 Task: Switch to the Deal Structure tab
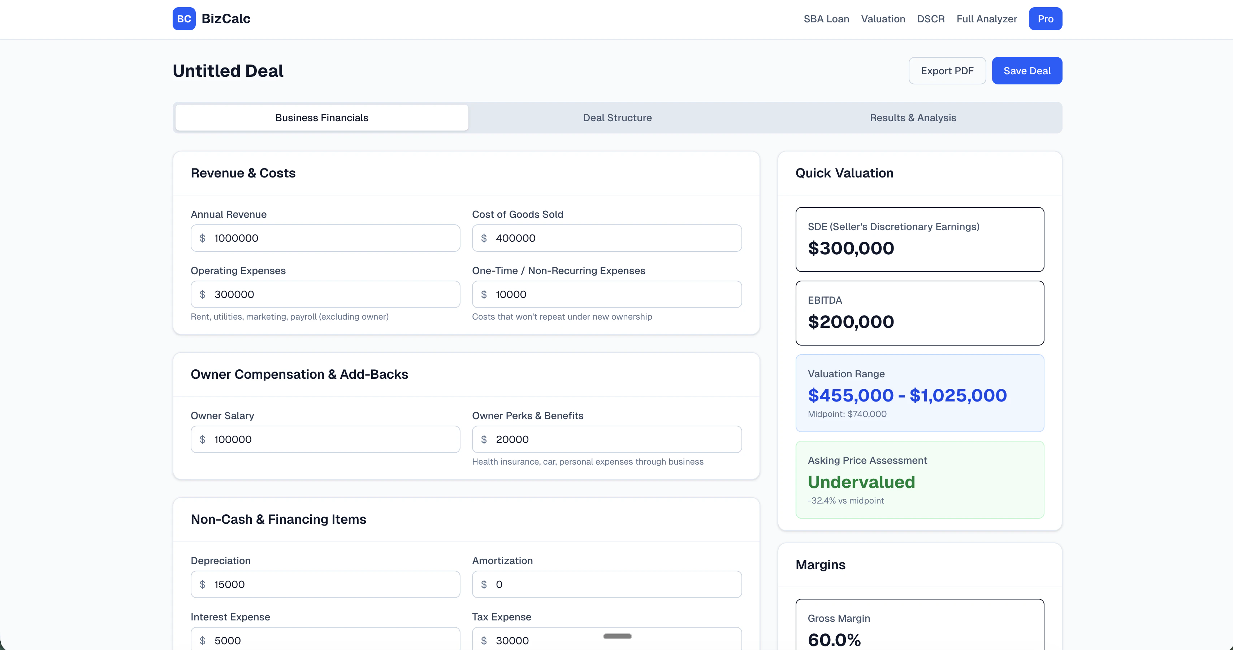click(617, 118)
